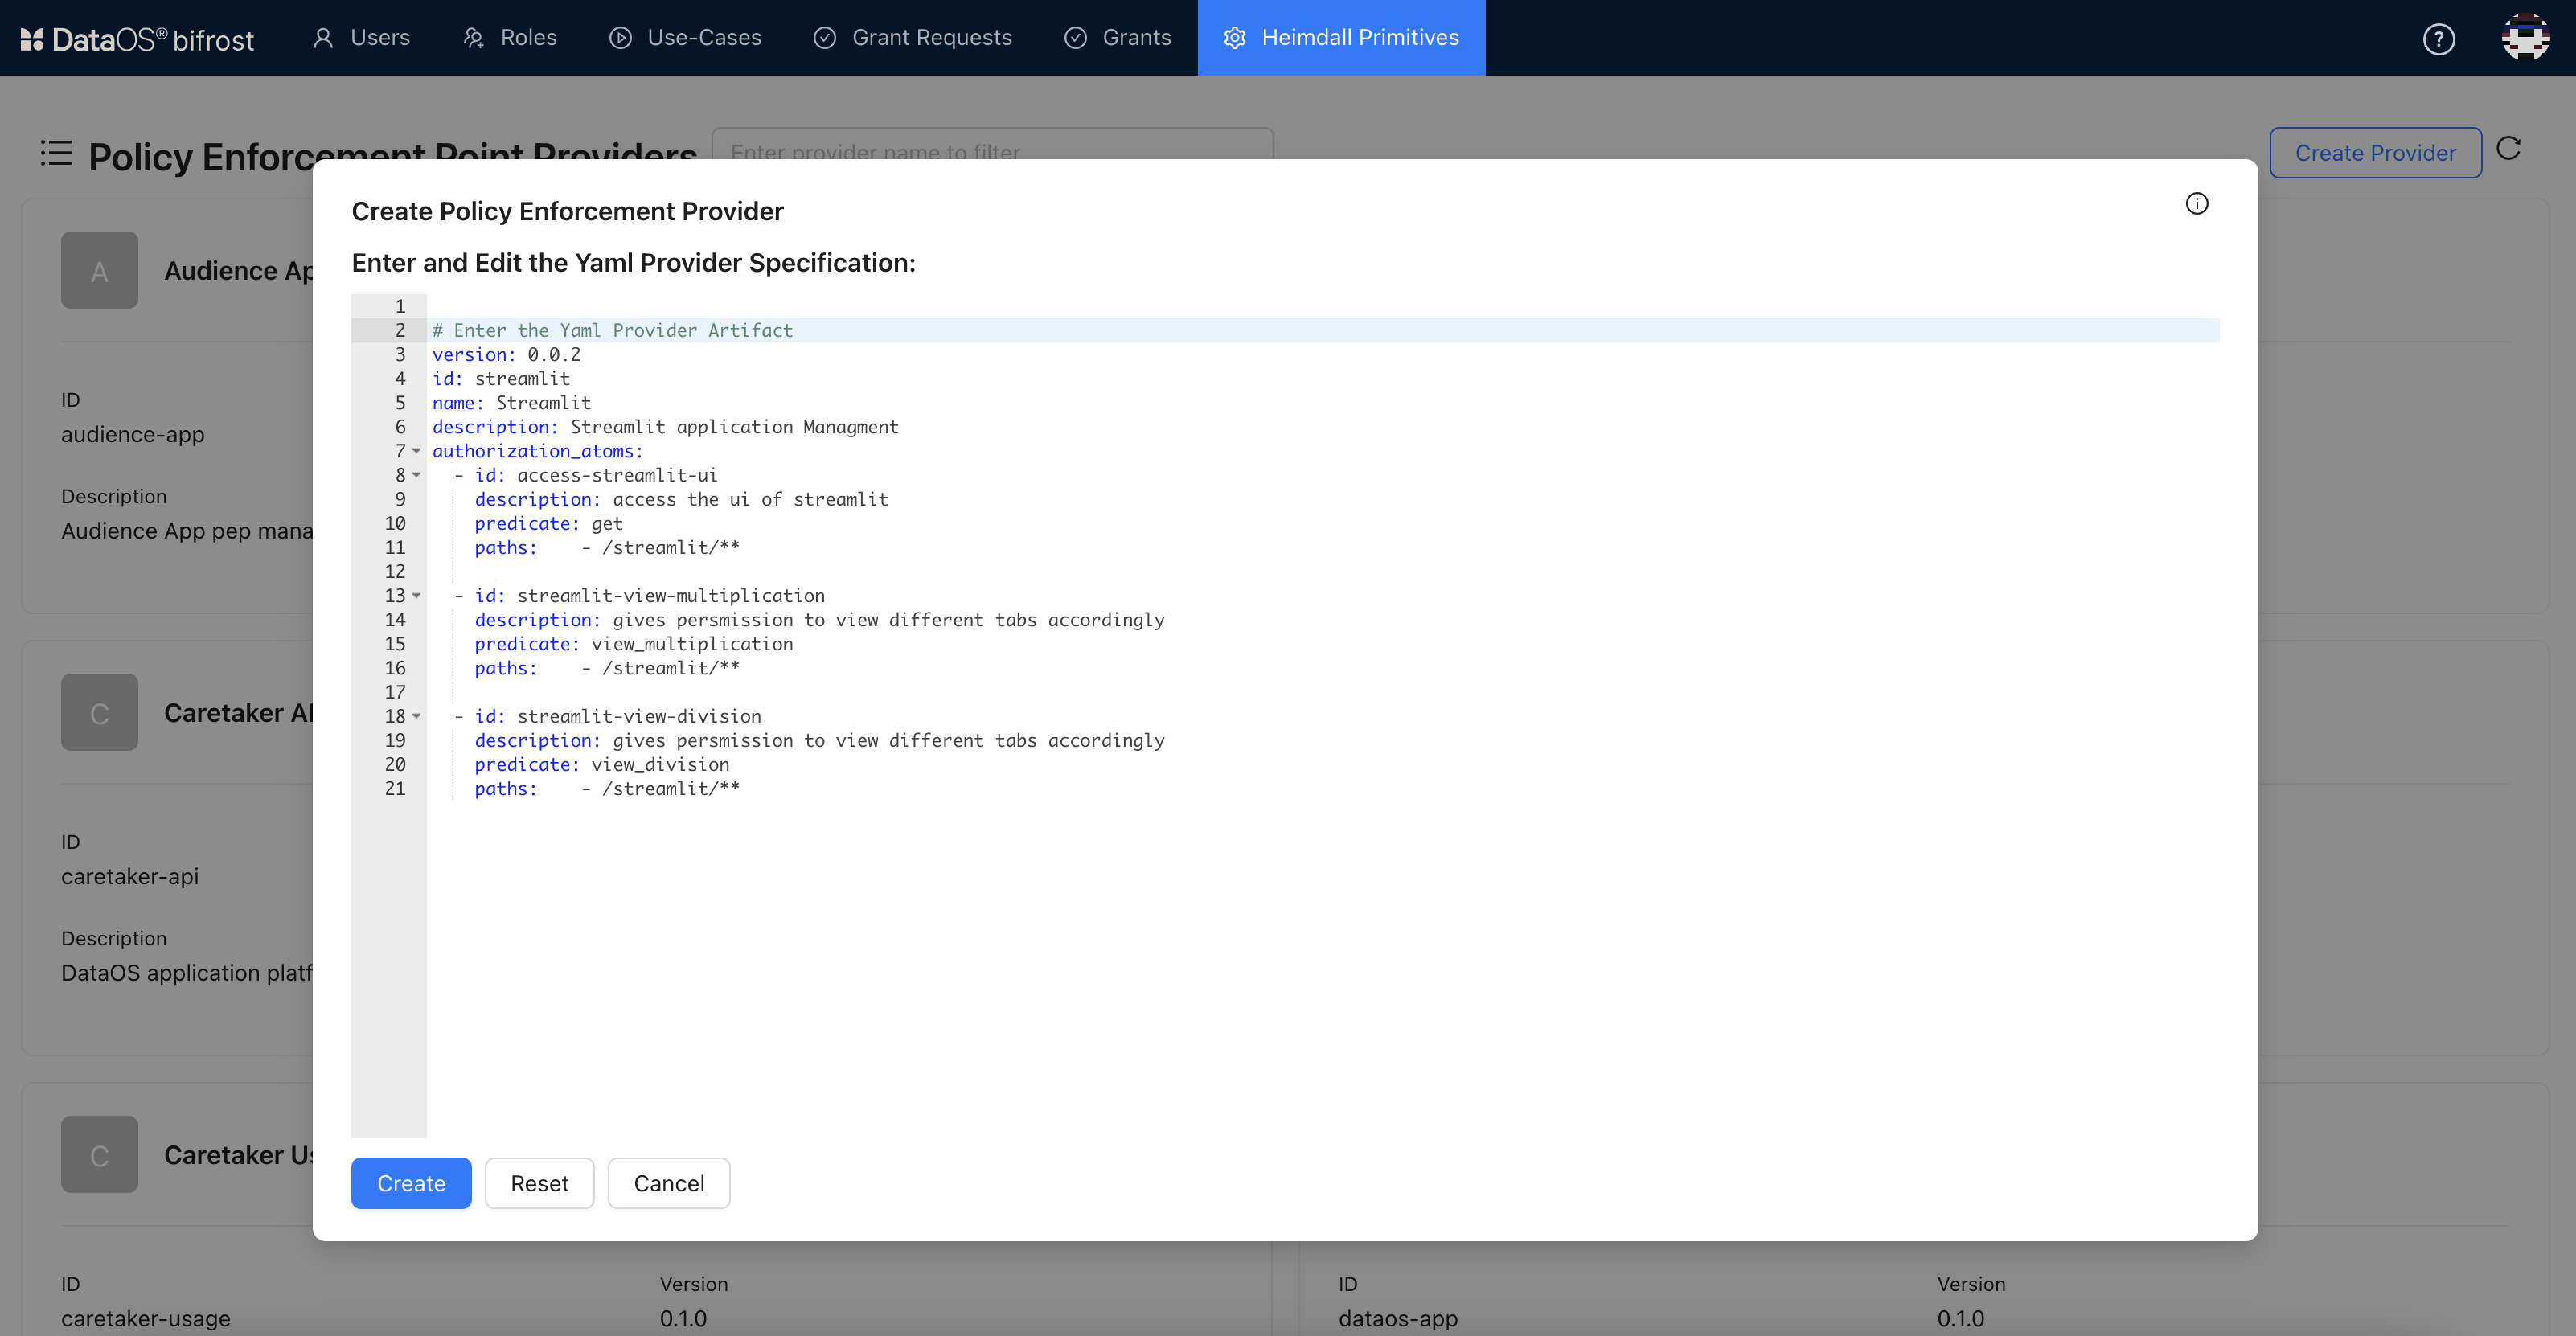Image resolution: width=2576 pixels, height=1336 pixels.
Task: Click 'access the ui of streamlit' text
Action: 750,499
